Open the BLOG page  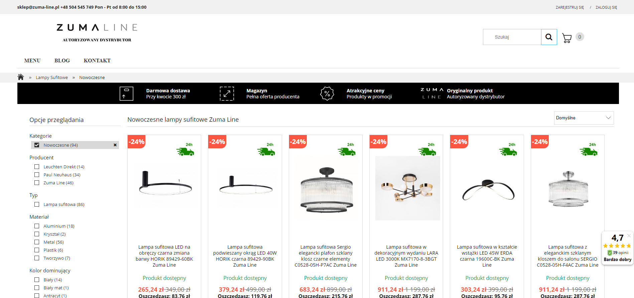point(62,61)
